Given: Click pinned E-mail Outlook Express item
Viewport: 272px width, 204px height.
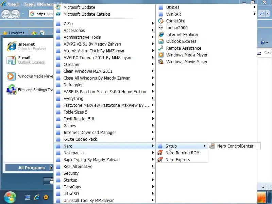Looking at the screenshot, I should [x=29, y=60].
